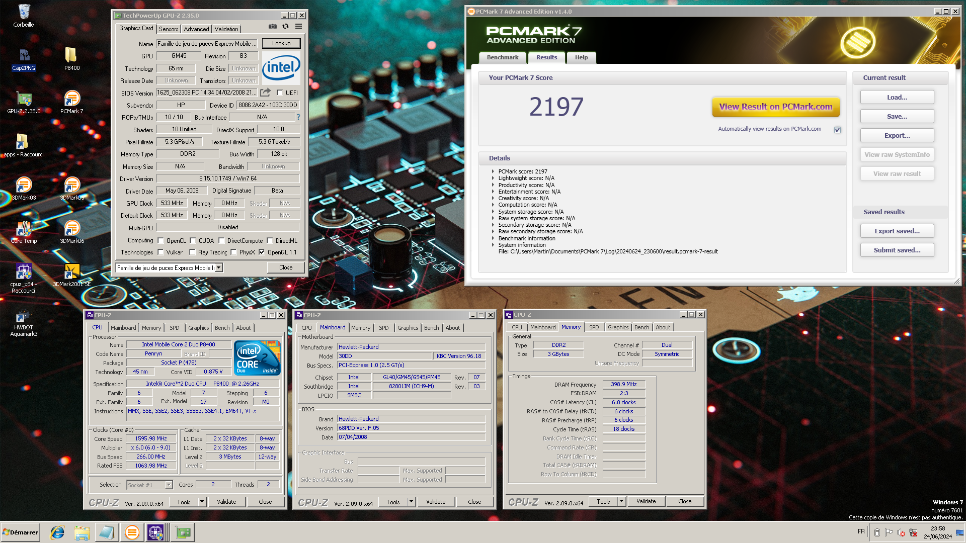Toggle the Ray Tracing checkbox
966x543 pixels.
(x=193, y=252)
